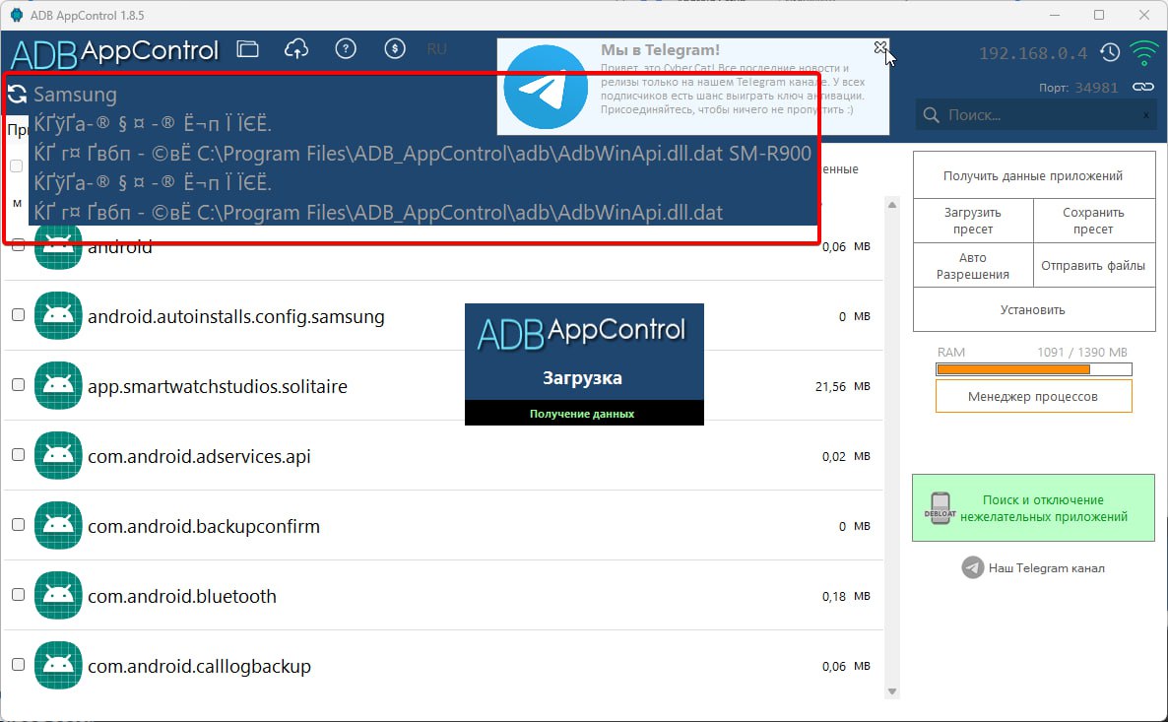Check com.android.calllogbackup checkbox
The image size is (1168, 722).
point(18,666)
